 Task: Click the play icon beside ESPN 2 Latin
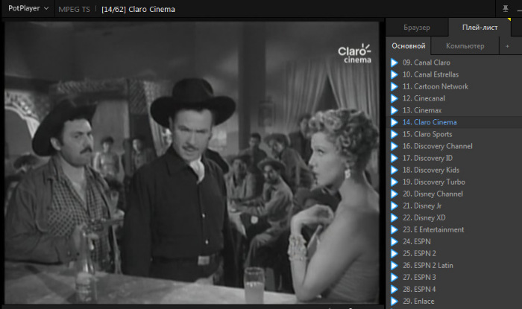click(394, 266)
